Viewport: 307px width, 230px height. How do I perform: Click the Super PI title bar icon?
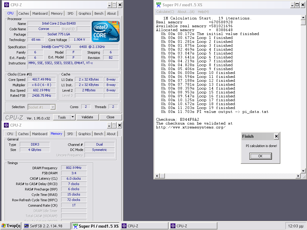(x=158, y=5)
